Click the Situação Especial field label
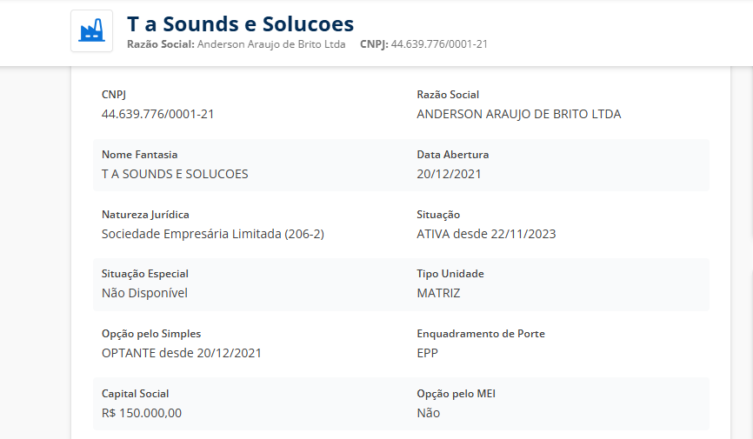This screenshot has width=753, height=439. pyautogui.click(x=145, y=274)
